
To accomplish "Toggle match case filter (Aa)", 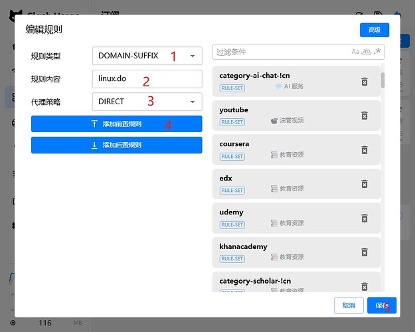I will [355, 52].
